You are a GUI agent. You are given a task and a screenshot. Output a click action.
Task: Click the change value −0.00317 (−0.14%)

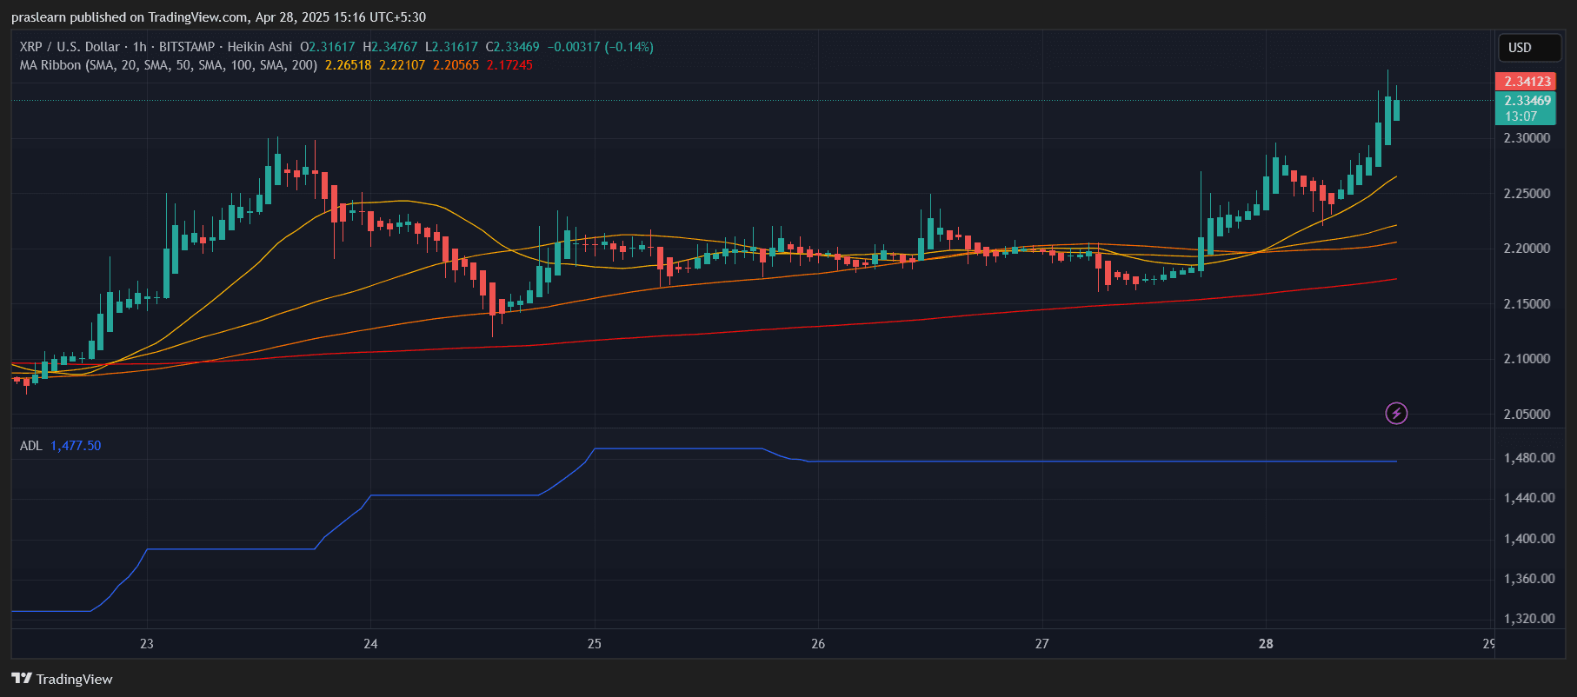point(600,47)
